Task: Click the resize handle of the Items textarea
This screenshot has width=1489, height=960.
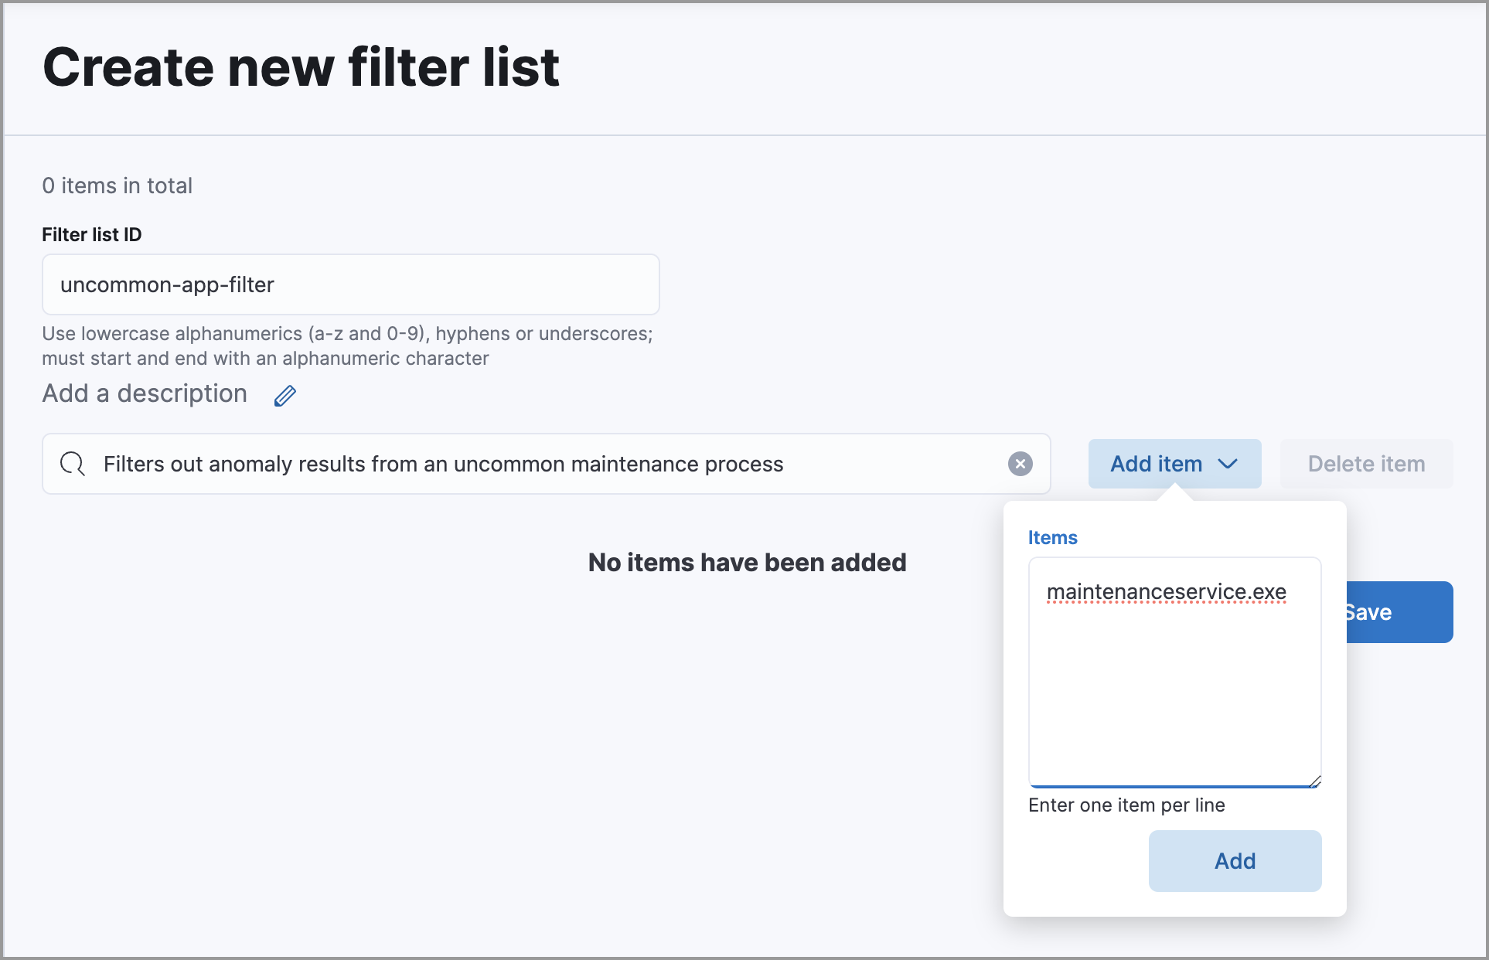Action: [1314, 781]
